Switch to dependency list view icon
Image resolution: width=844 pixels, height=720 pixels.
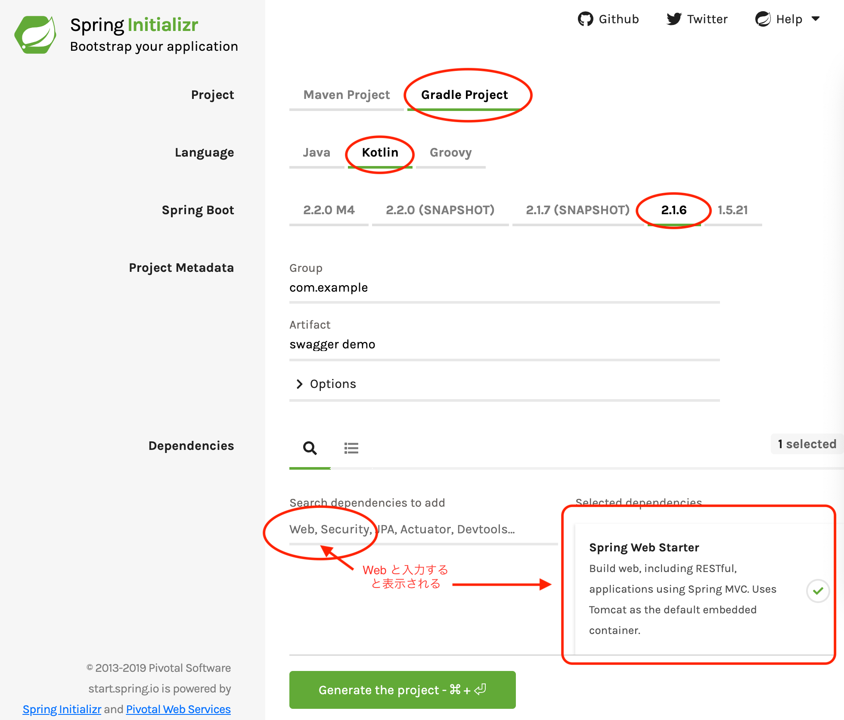click(x=351, y=448)
